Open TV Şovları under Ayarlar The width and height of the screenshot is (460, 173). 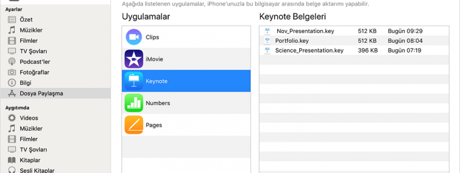33,51
